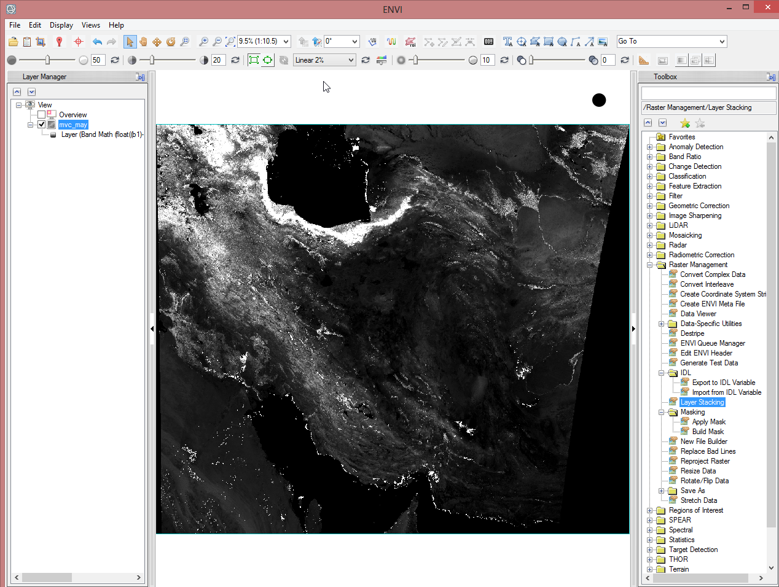Click the Zoom in magnifier icon
Viewport: 779px width, 587px height.
coord(203,42)
